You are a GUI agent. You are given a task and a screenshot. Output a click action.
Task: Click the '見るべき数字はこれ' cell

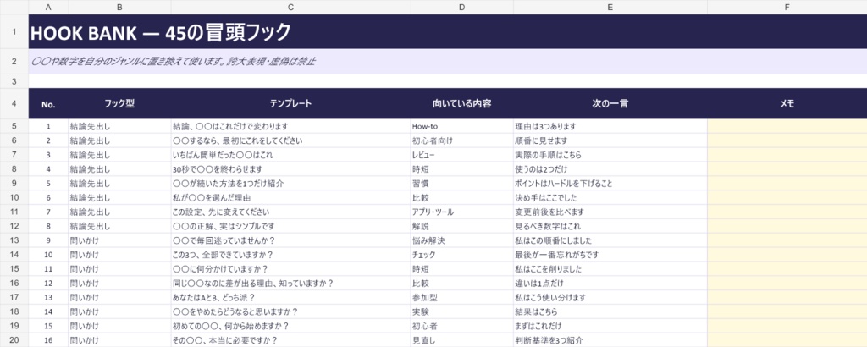(x=610, y=226)
